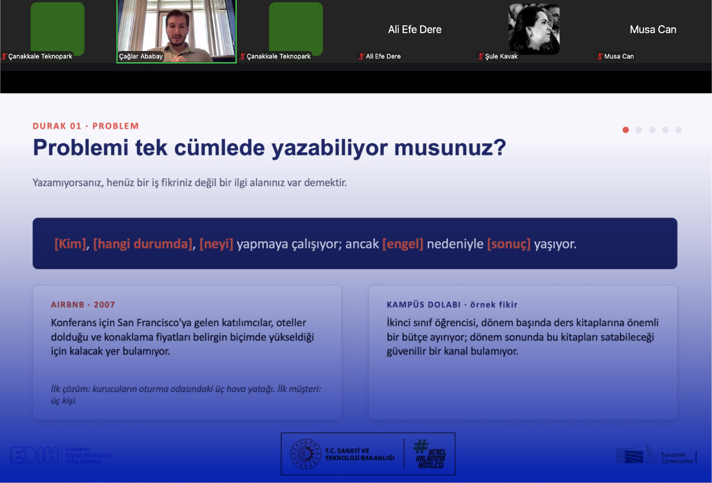Click T.C. Sanayi ve Teknoloji Bakanlığı emblem
Image resolution: width=712 pixels, height=483 pixels.
(x=305, y=454)
